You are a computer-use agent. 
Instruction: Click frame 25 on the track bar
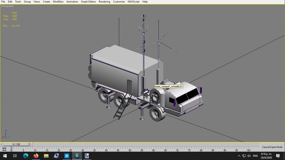pos(70,149)
